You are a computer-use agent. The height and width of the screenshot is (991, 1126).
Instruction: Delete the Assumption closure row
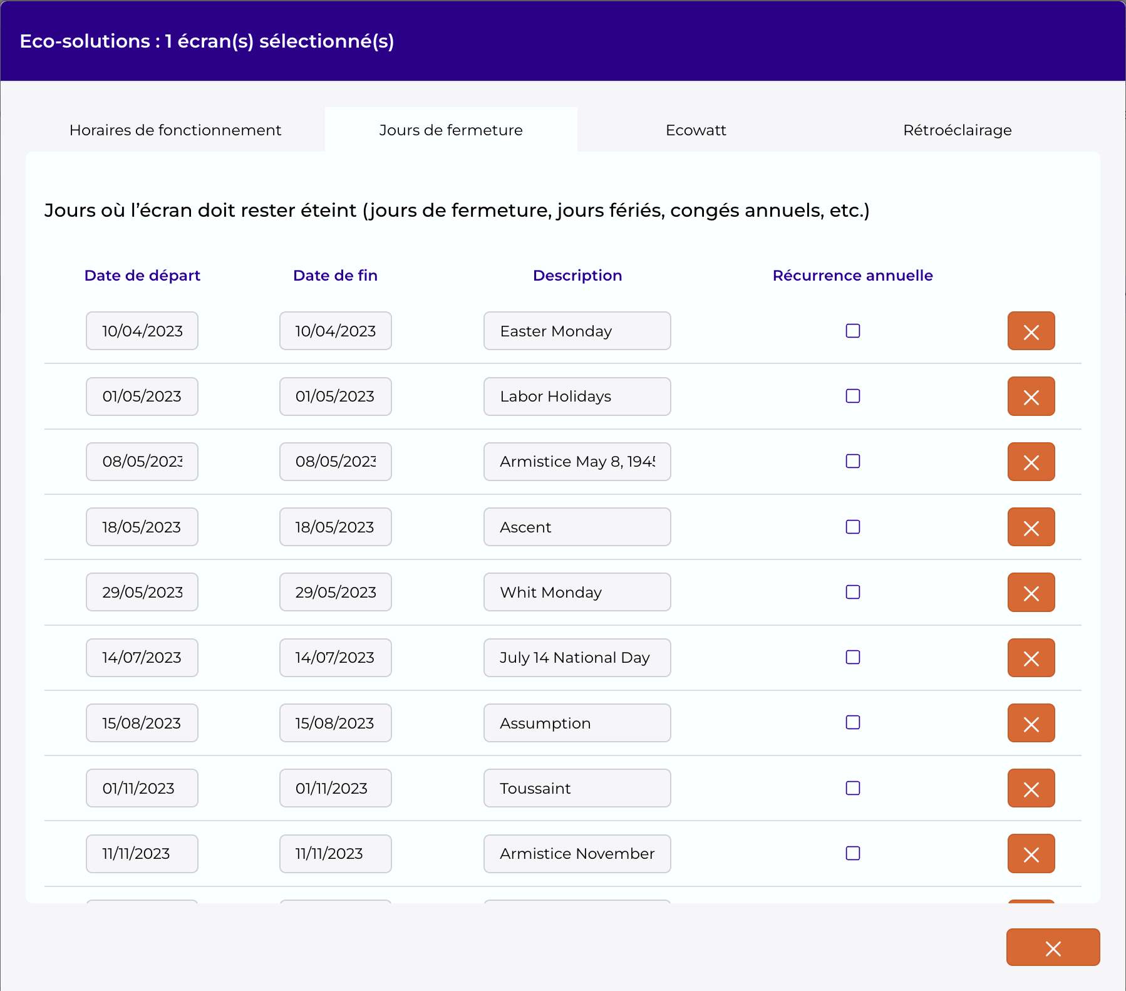[1031, 723]
